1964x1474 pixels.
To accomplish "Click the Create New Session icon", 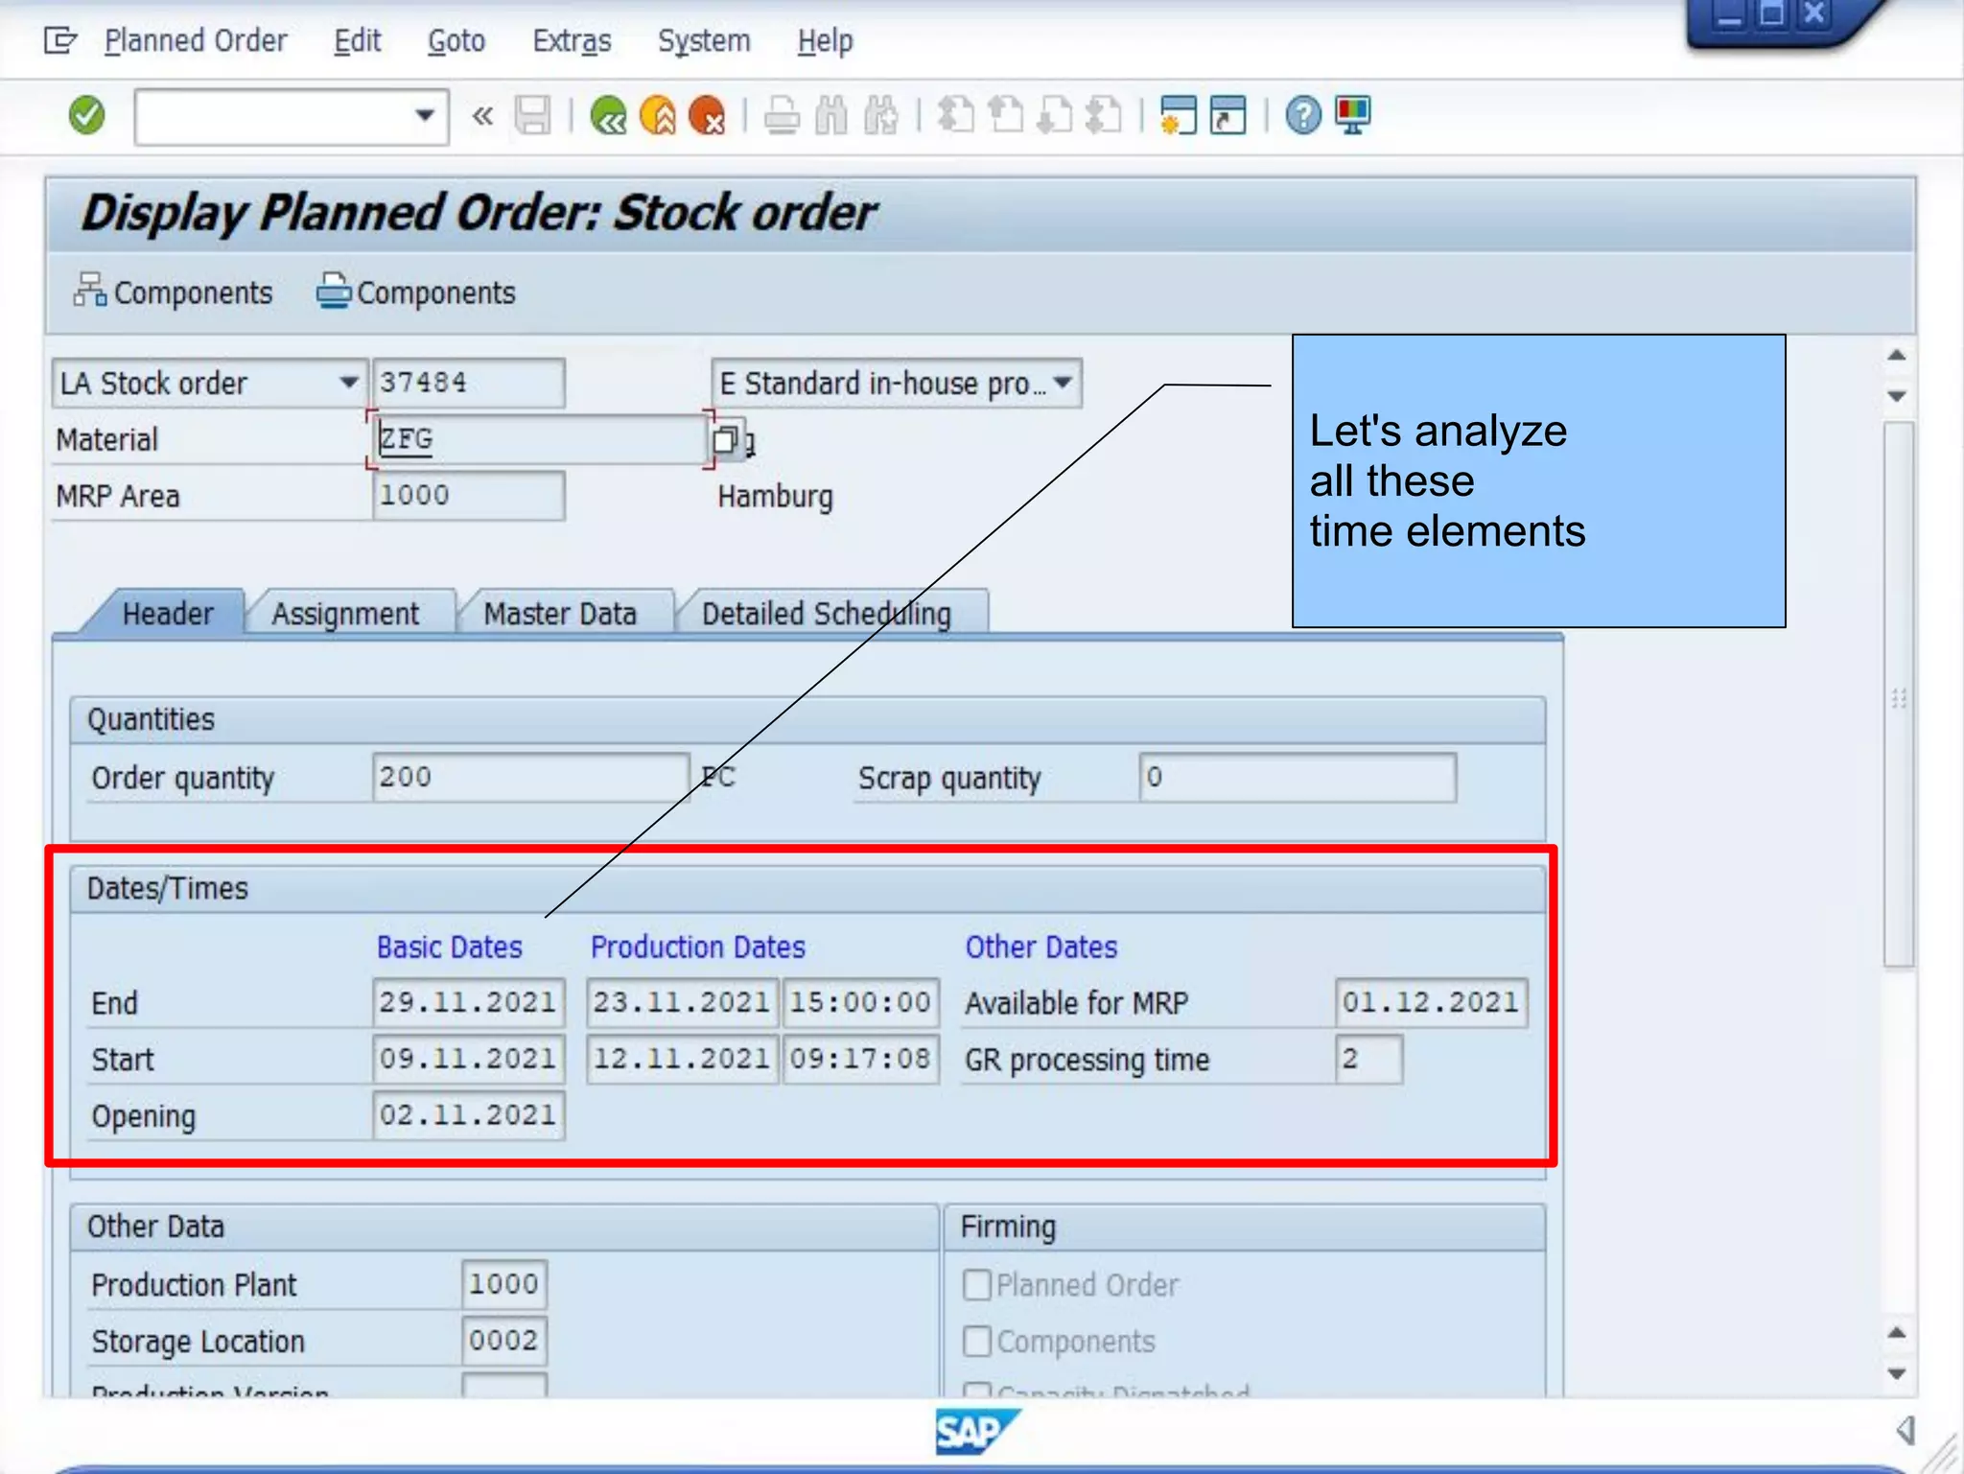I will click(1178, 116).
